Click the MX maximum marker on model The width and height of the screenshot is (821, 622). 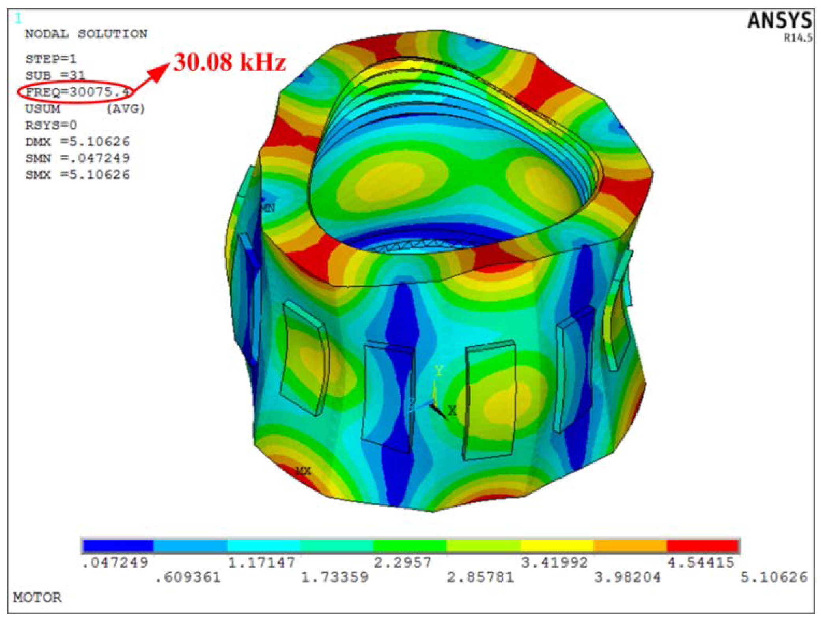point(303,471)
